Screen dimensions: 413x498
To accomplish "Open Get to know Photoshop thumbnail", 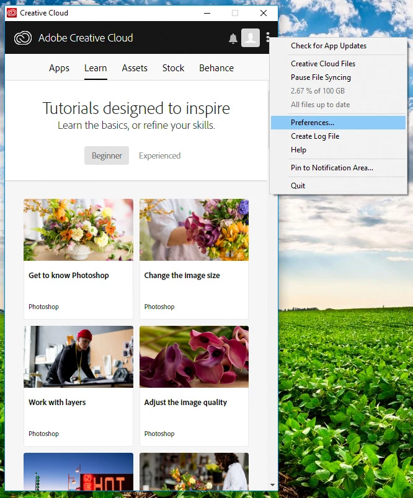I will pos(78,230).
